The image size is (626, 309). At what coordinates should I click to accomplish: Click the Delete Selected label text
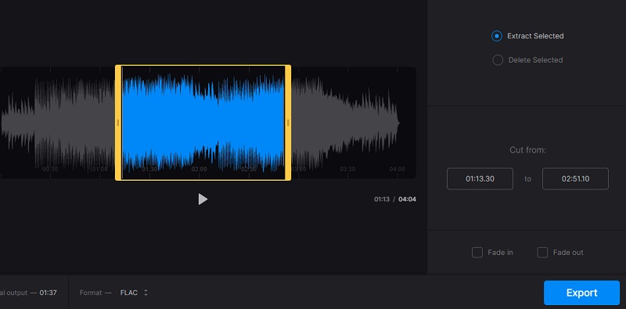[x=535, y=60]
